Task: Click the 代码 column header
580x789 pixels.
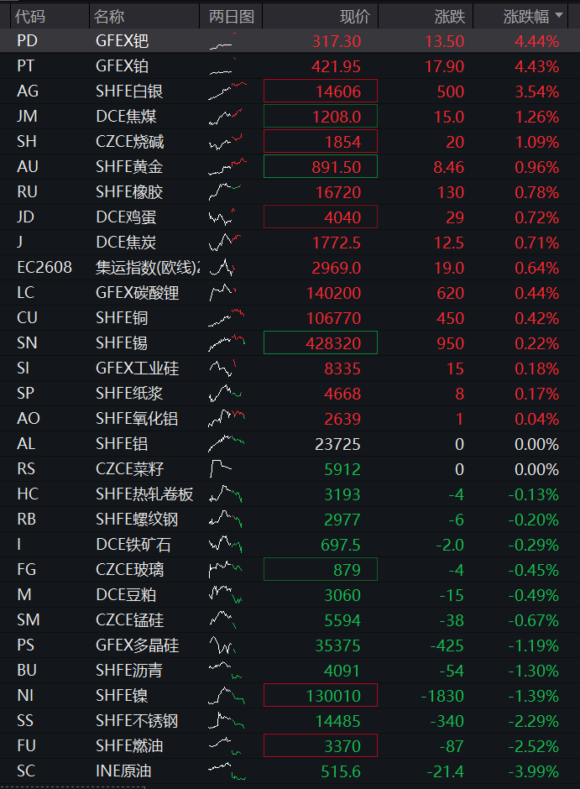Action: 30,17
